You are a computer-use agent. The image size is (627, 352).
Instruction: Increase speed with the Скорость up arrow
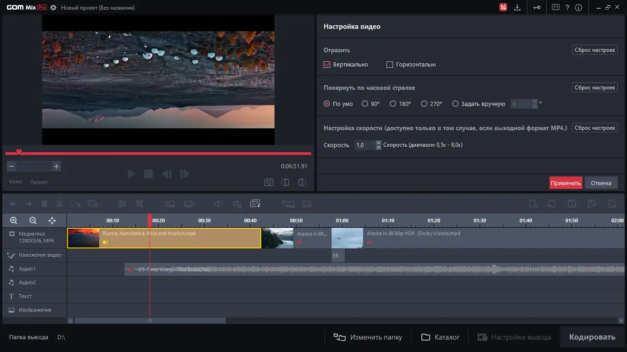[x=379, y=143]
